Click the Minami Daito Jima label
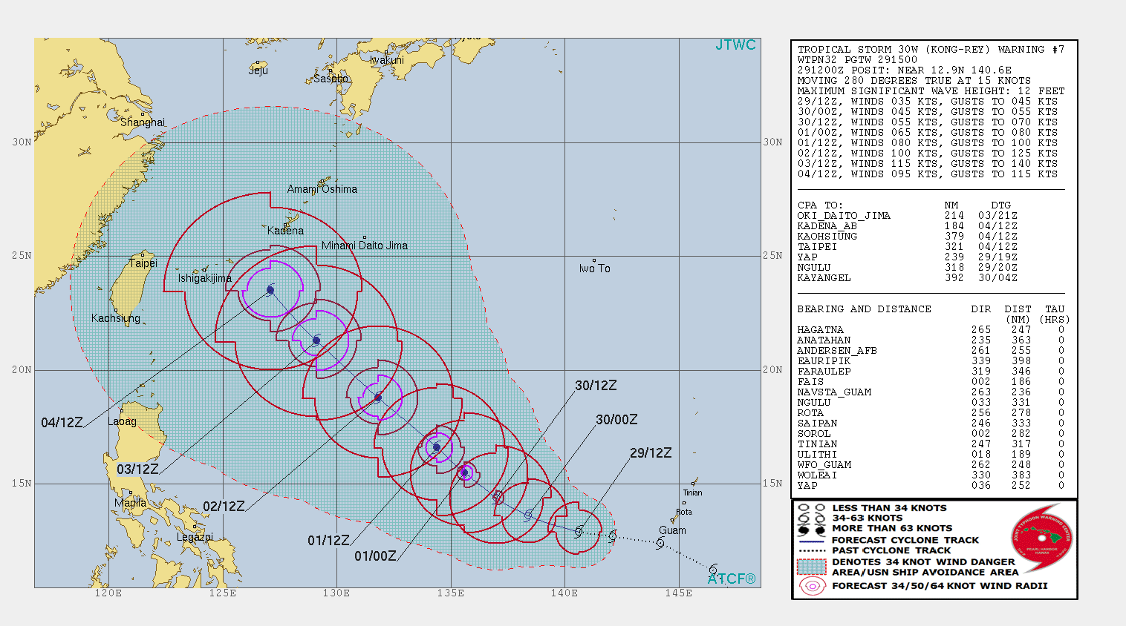This screenshot has height=626, width=1126. click(365, 246)
